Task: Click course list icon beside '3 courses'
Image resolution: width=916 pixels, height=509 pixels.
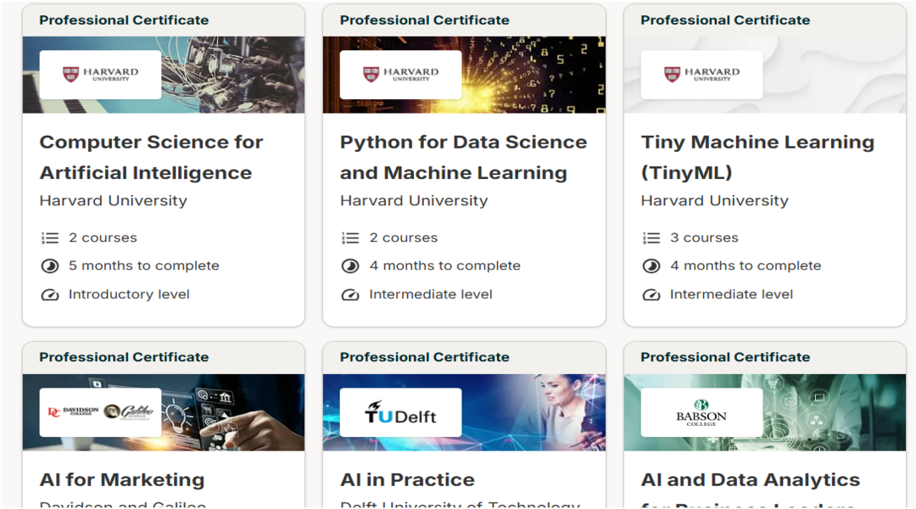Action: coord(651,238)
